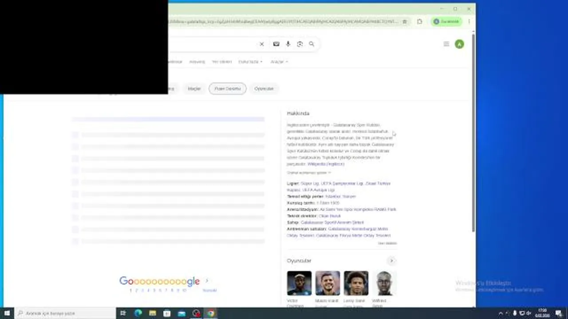The image size is (568, 319).
Task: Select the address bar URL
Action: click(x=284, y=21)
